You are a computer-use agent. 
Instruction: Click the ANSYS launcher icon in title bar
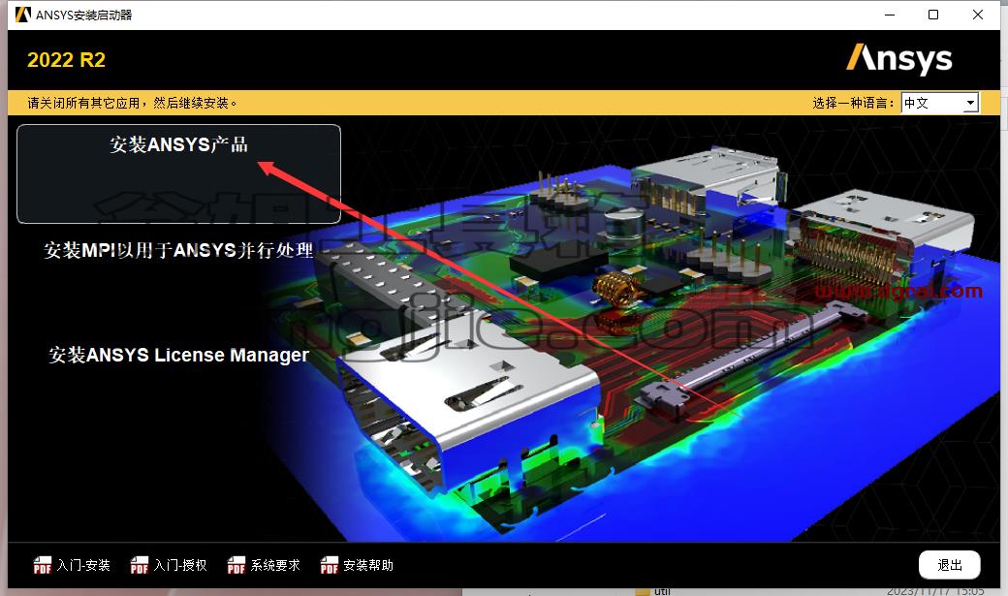[x=23, y=15]
